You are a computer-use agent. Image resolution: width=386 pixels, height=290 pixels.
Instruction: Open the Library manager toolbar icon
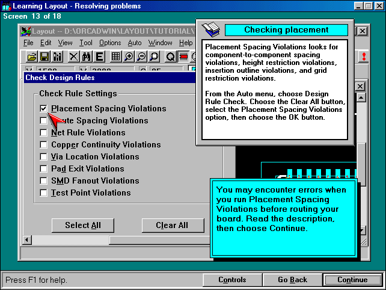tap(58, 57)
